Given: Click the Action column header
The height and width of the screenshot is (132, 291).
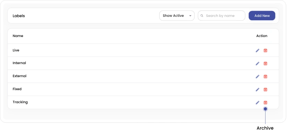Looking at the screenshot, I should click(x=262, y=36).
